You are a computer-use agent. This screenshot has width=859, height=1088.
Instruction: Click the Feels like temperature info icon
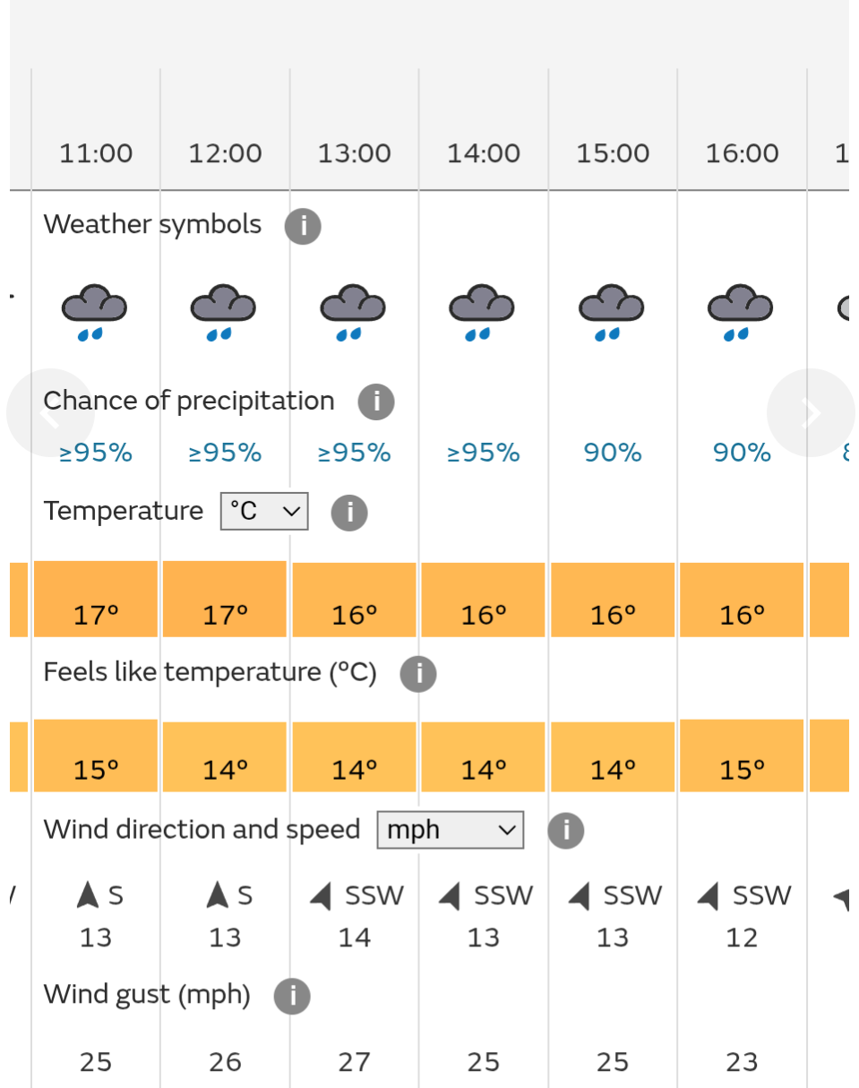tap(418, 674)
